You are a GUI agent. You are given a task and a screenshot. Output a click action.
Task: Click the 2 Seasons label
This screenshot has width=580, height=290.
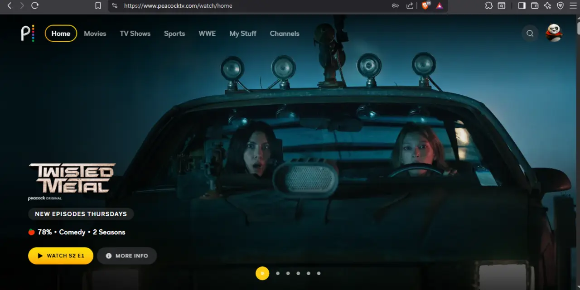coord(109,232)
